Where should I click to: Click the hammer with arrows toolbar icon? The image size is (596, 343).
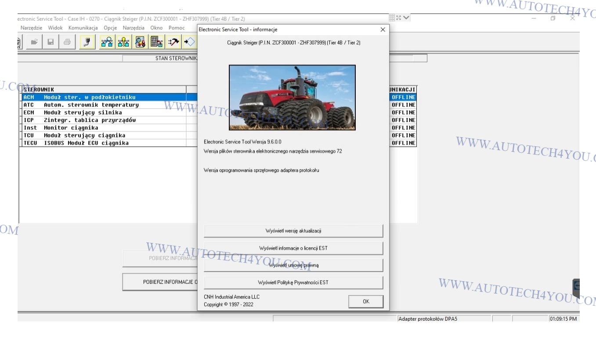coord(173,42)
